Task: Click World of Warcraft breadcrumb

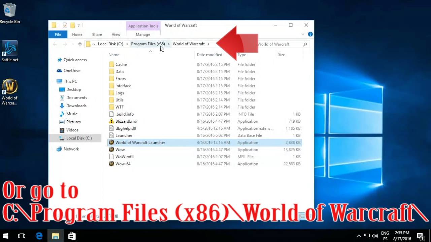Action: (189, 44)
